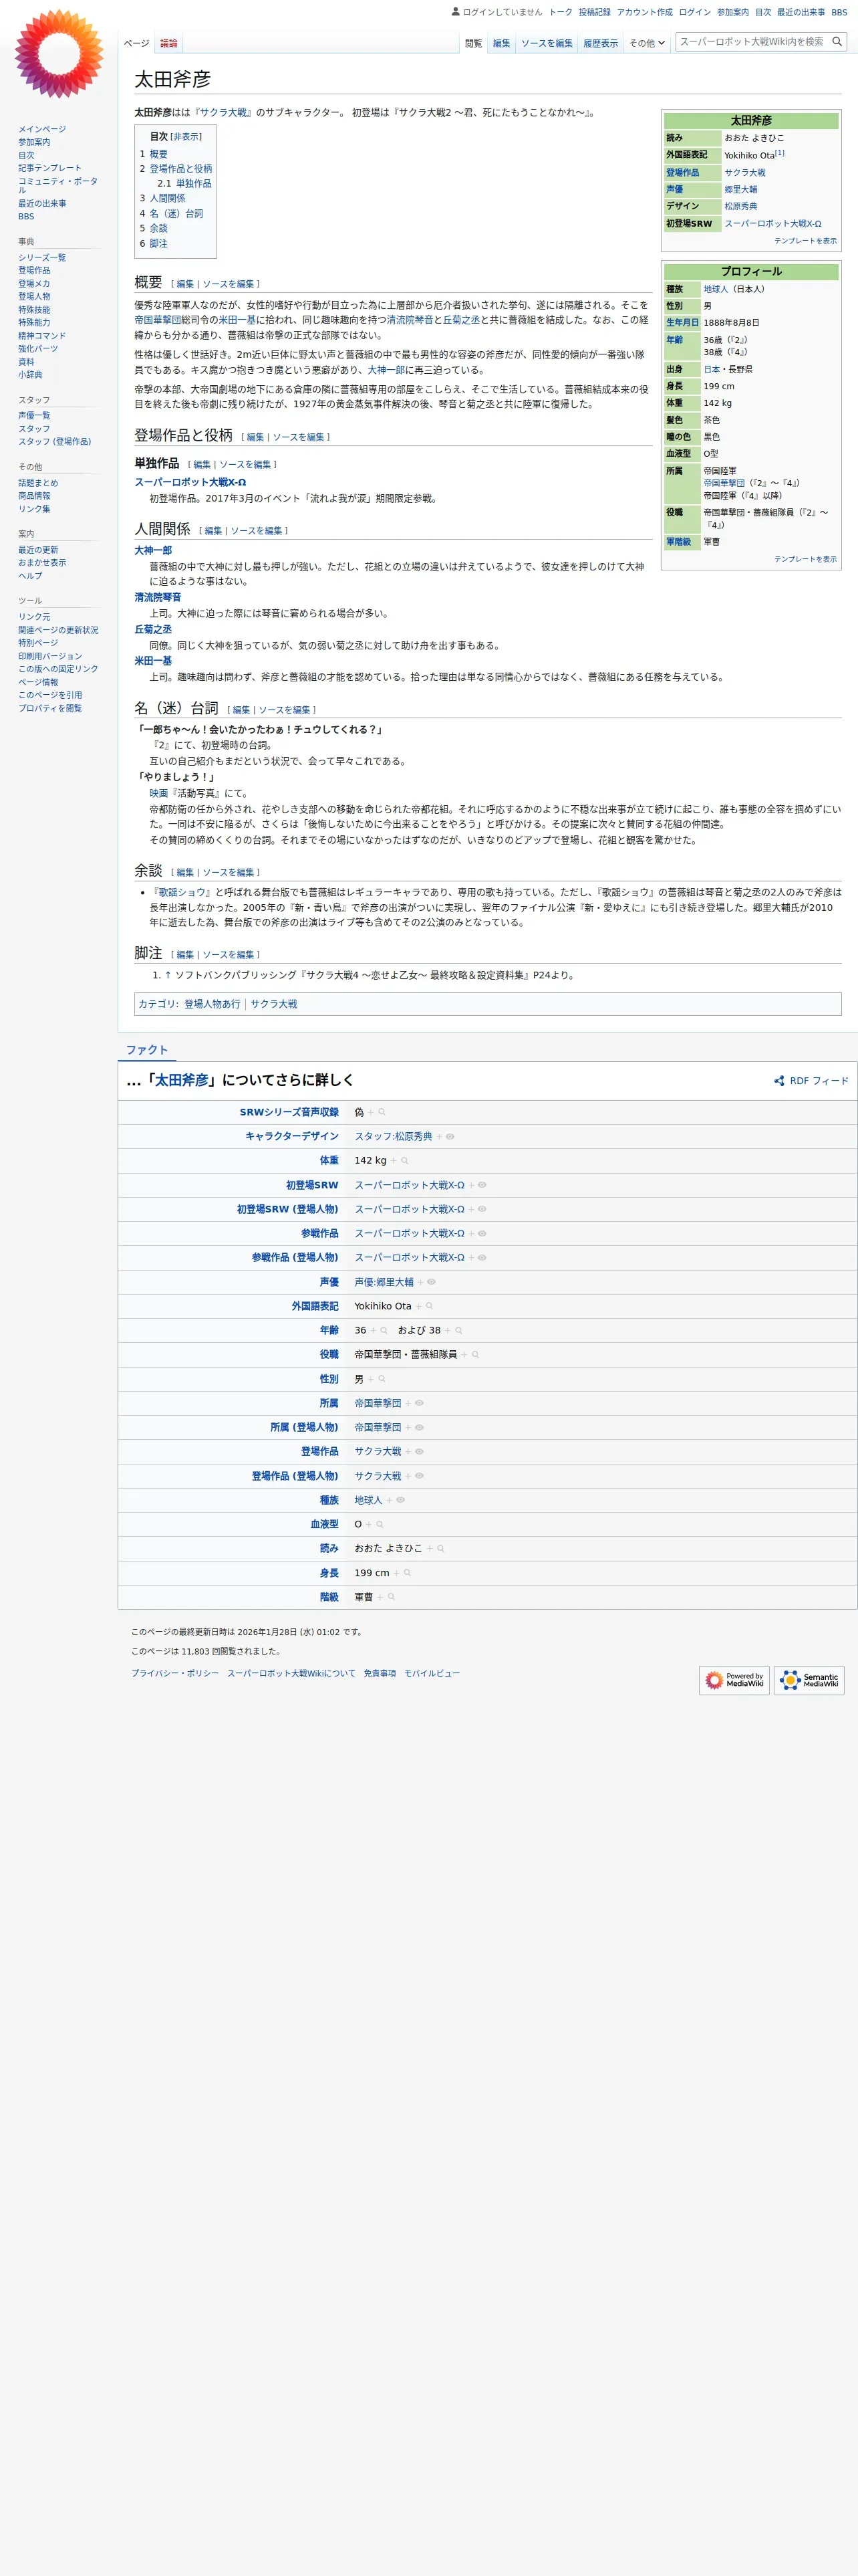The image size is (858, 2576).
Task: Open the 編集 tab
Action: click(501, 43)
